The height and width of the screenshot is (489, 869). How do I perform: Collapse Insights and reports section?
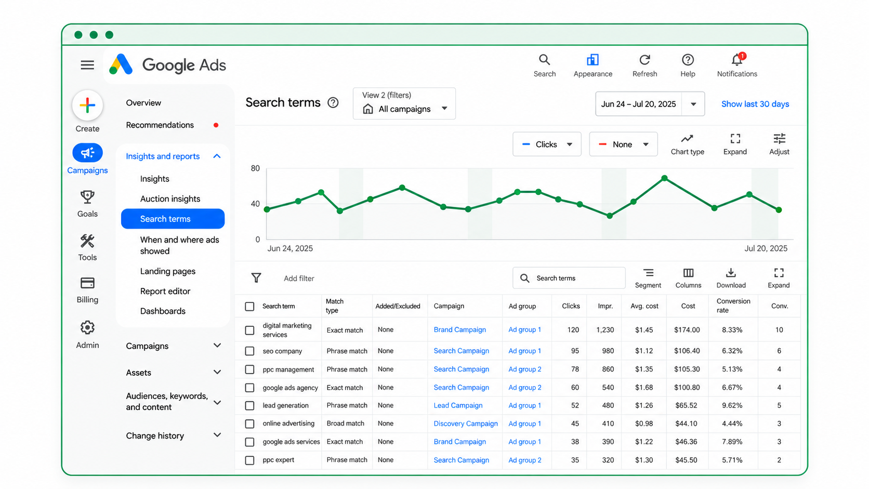(x=217, y=156)
